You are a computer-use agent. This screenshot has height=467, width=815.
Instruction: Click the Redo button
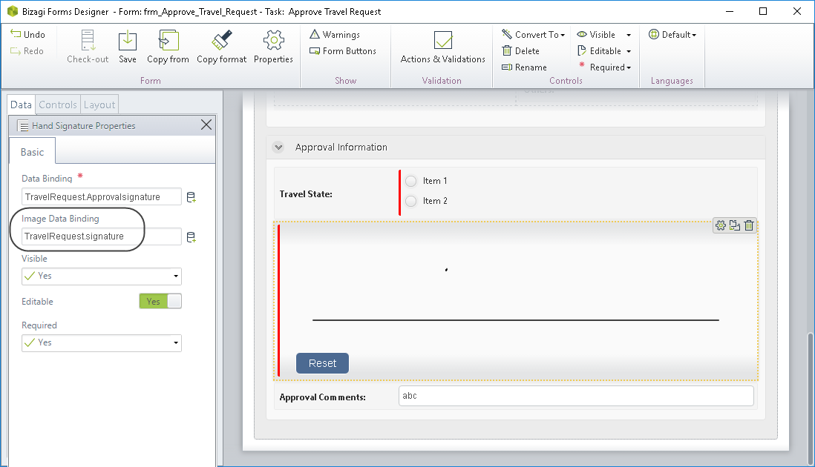coord(27,51)
